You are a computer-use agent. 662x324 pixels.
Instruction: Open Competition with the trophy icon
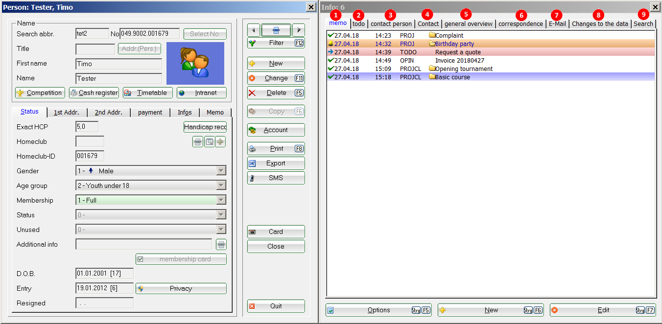click(x=40, y=93)
